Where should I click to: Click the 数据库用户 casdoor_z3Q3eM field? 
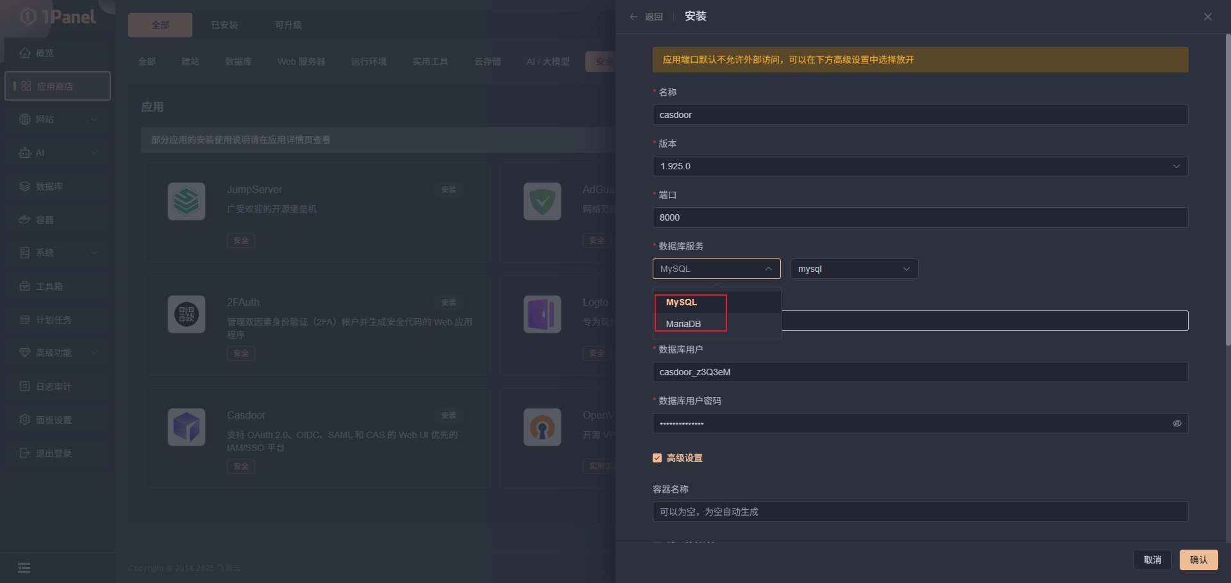click(x=921, y=372)
